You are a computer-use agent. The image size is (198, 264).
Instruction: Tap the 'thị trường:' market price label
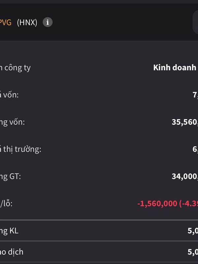(x=21, y=149)
